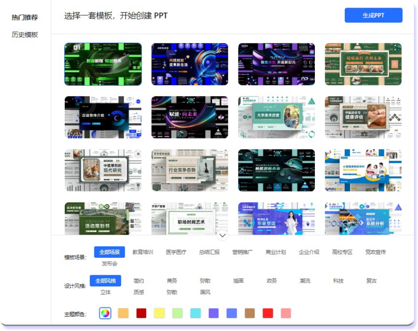This screenshot has height=331, width=418.
Task: Choose the 企业宣传介绍 template
Action: [x=103, y=117]
